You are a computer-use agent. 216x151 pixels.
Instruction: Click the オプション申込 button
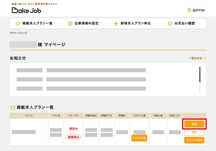click(x=194, y=140)
